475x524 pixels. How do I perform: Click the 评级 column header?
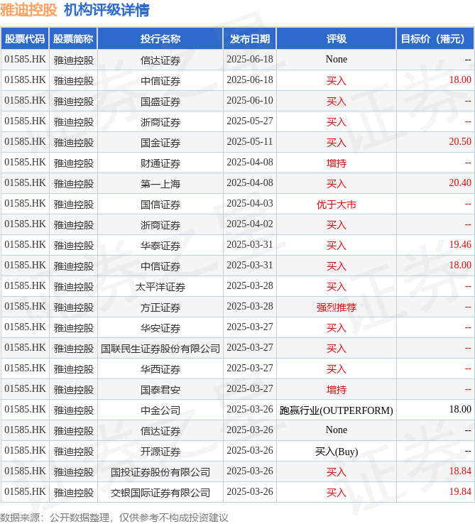(x=337, y=39)
